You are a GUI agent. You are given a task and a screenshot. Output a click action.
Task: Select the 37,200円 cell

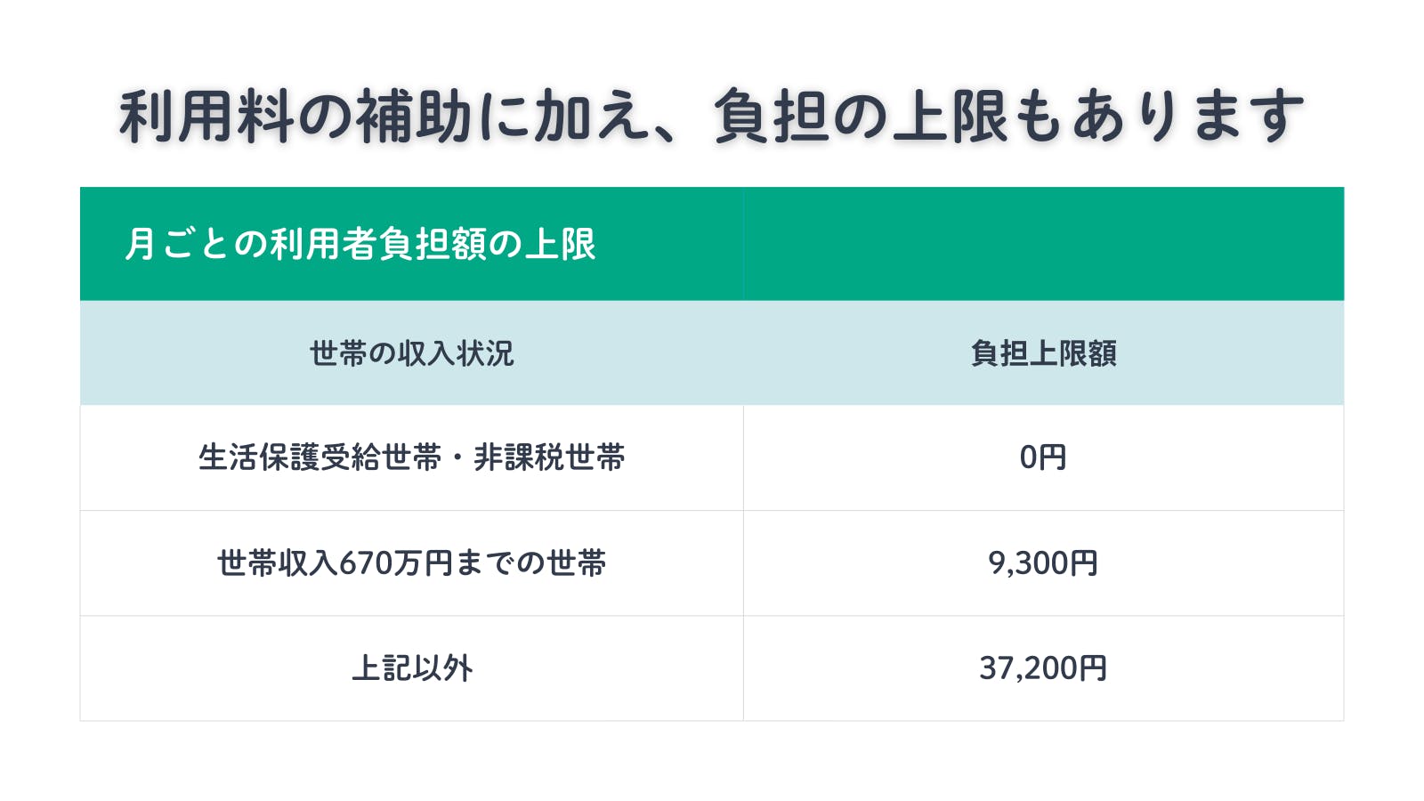coord(1043,668)
